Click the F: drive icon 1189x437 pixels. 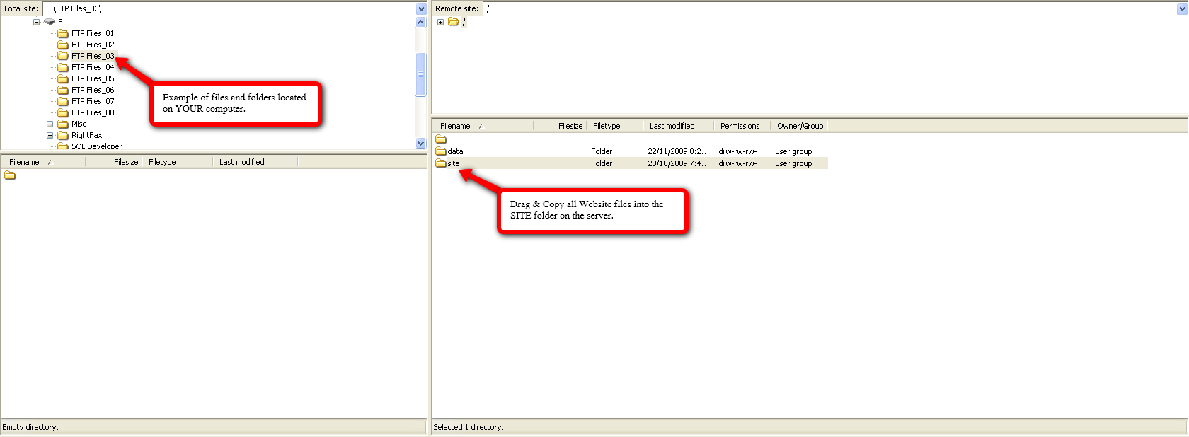(x=50, y=22)
